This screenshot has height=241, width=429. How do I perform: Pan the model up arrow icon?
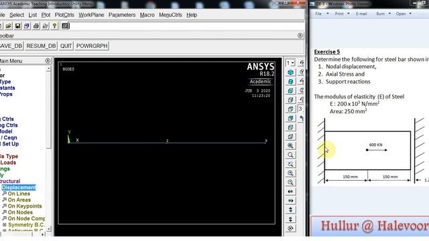[290, 210]
